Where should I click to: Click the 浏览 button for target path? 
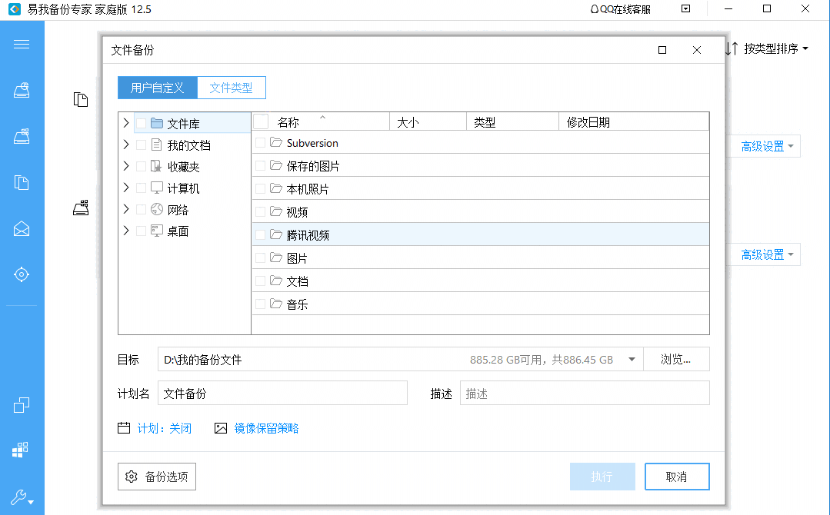coord(677,359)
